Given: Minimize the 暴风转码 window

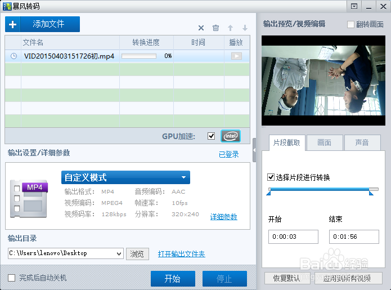Looking at the screenshot, I should [x=369, y=6].
